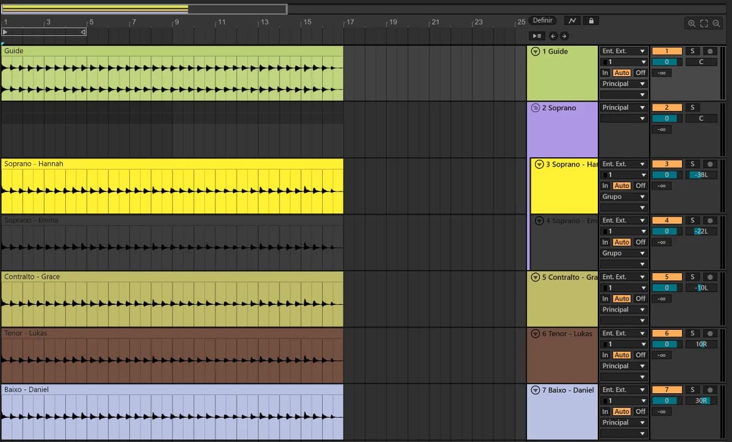Open the empty bottom dropdown on Baixo - Daniel

pyautogui.click(x=623, y=433)
